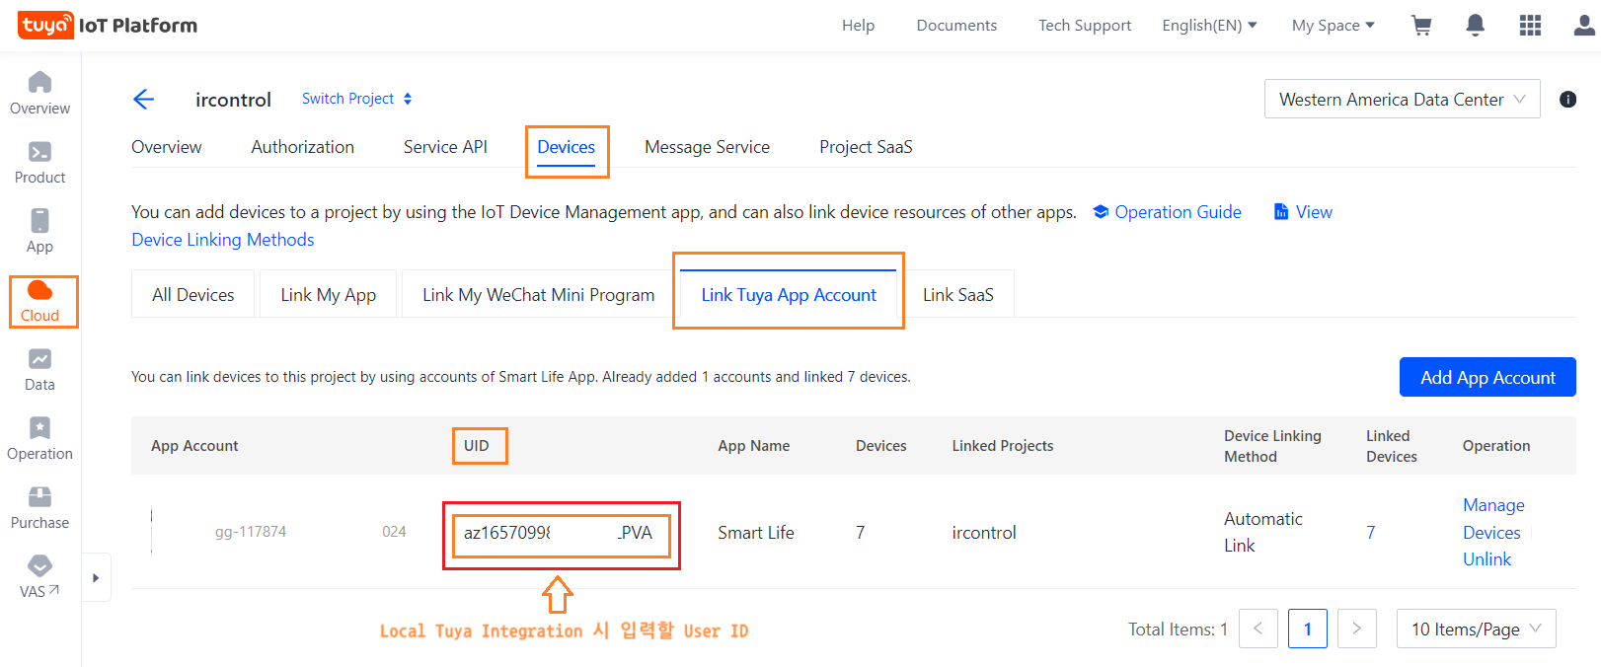
Task: Open the Data sidebar section
Action: tap(39, 370)
